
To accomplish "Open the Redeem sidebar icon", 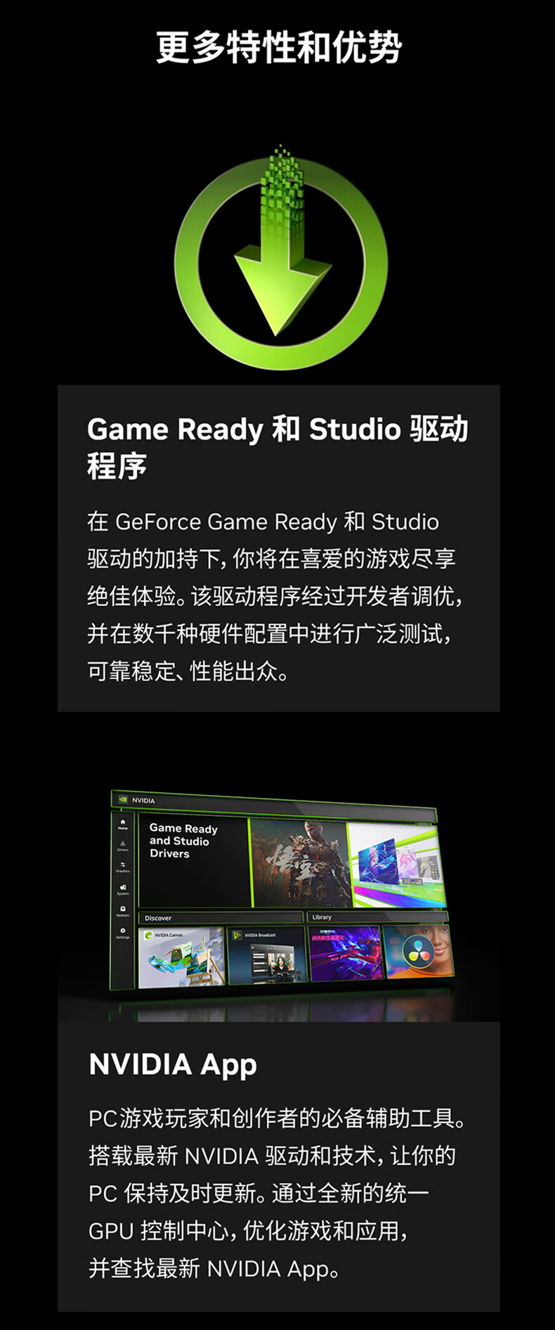I will click(123, 909).
